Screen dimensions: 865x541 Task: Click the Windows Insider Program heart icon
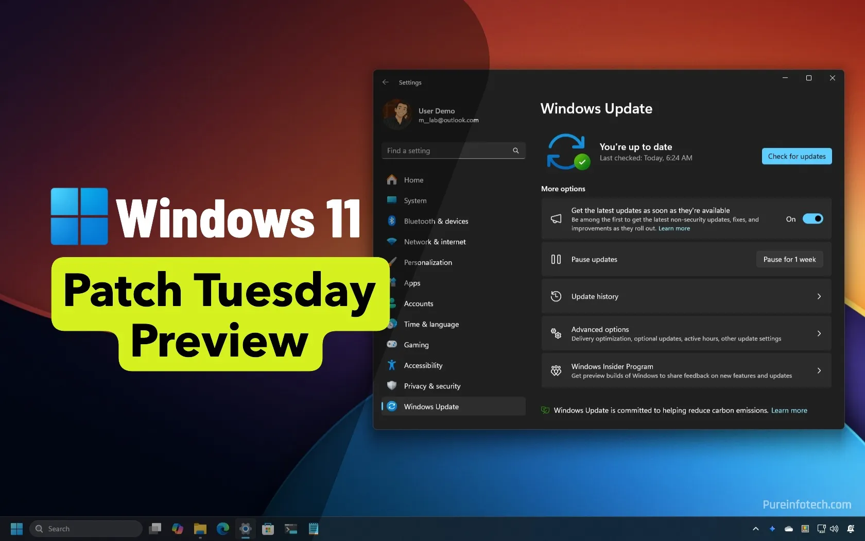556,370
